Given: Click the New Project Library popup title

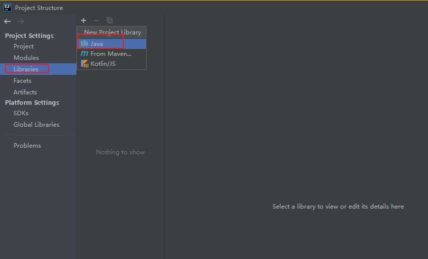Looking at the screenshot, I should 112,32.
